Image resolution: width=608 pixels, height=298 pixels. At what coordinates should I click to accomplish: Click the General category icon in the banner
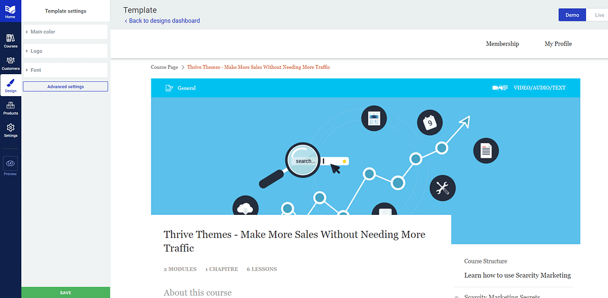169,88
